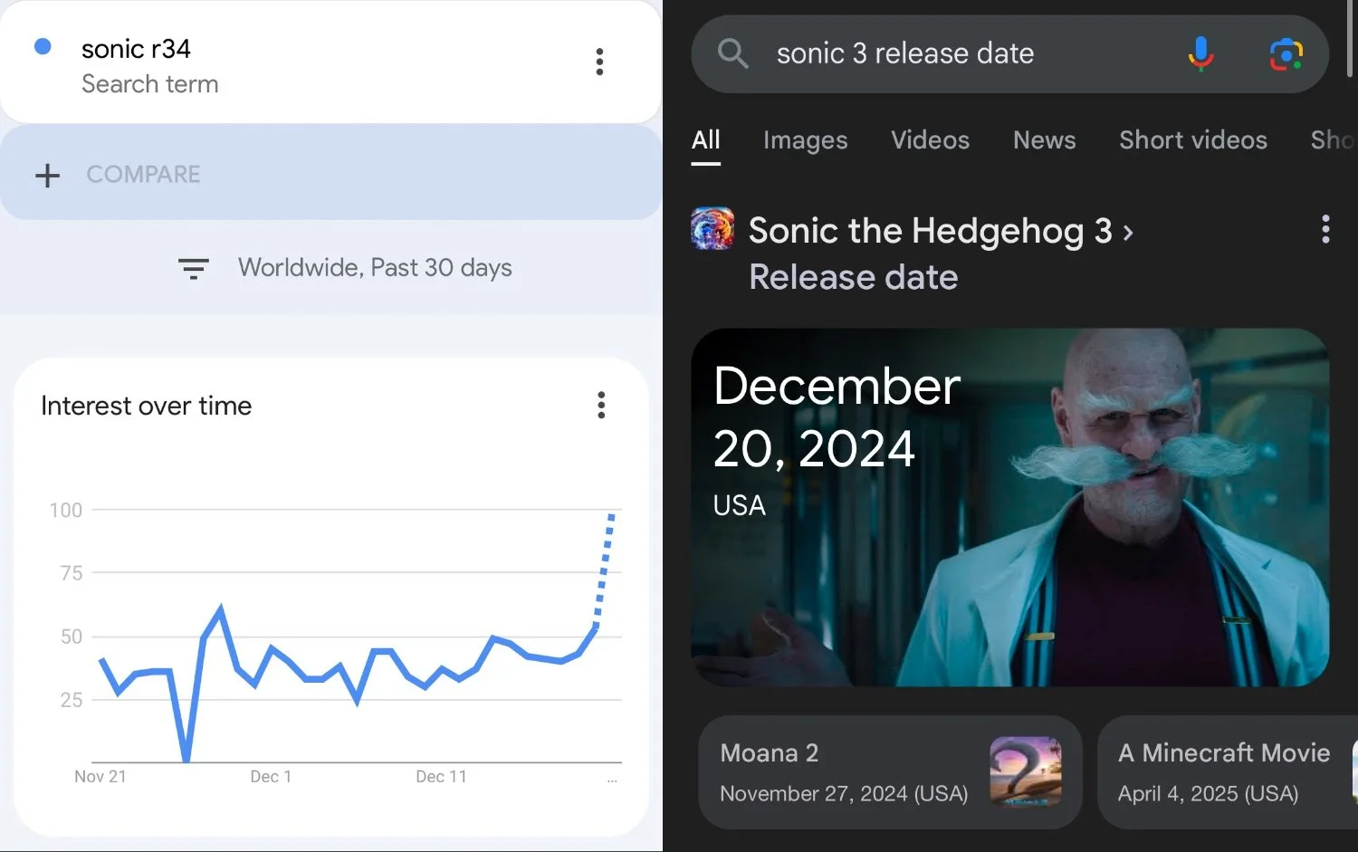
Task: Change the Worldwide, Past 30 days filter
Action: (x=375, y=268)
